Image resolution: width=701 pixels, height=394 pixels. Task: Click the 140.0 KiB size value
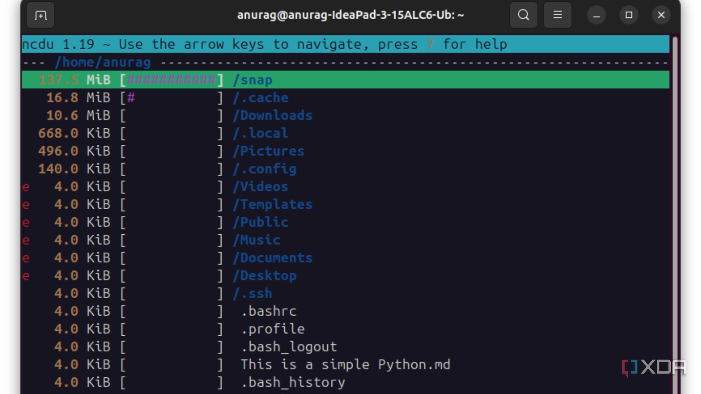(x=74, y=169)
